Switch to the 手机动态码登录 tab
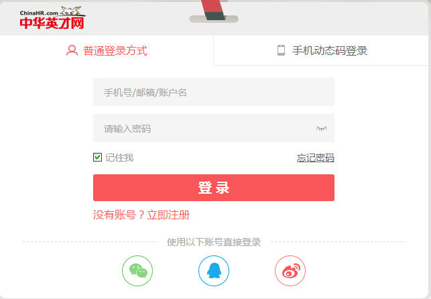 (x=321, y=50)
